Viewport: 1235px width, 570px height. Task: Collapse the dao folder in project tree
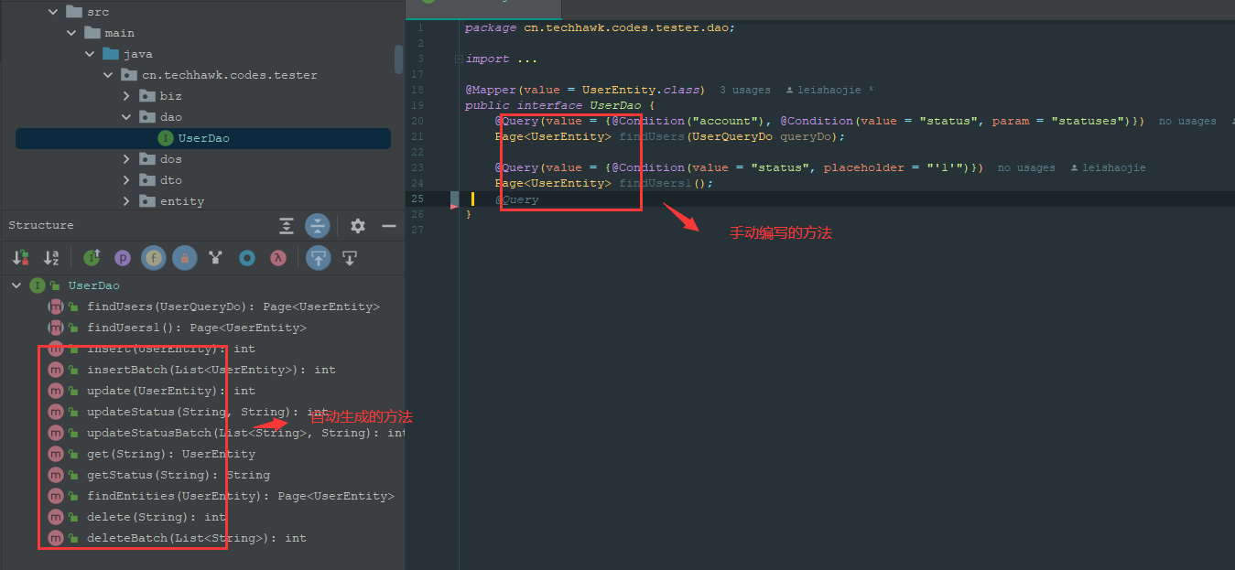(x=127, y=117)
